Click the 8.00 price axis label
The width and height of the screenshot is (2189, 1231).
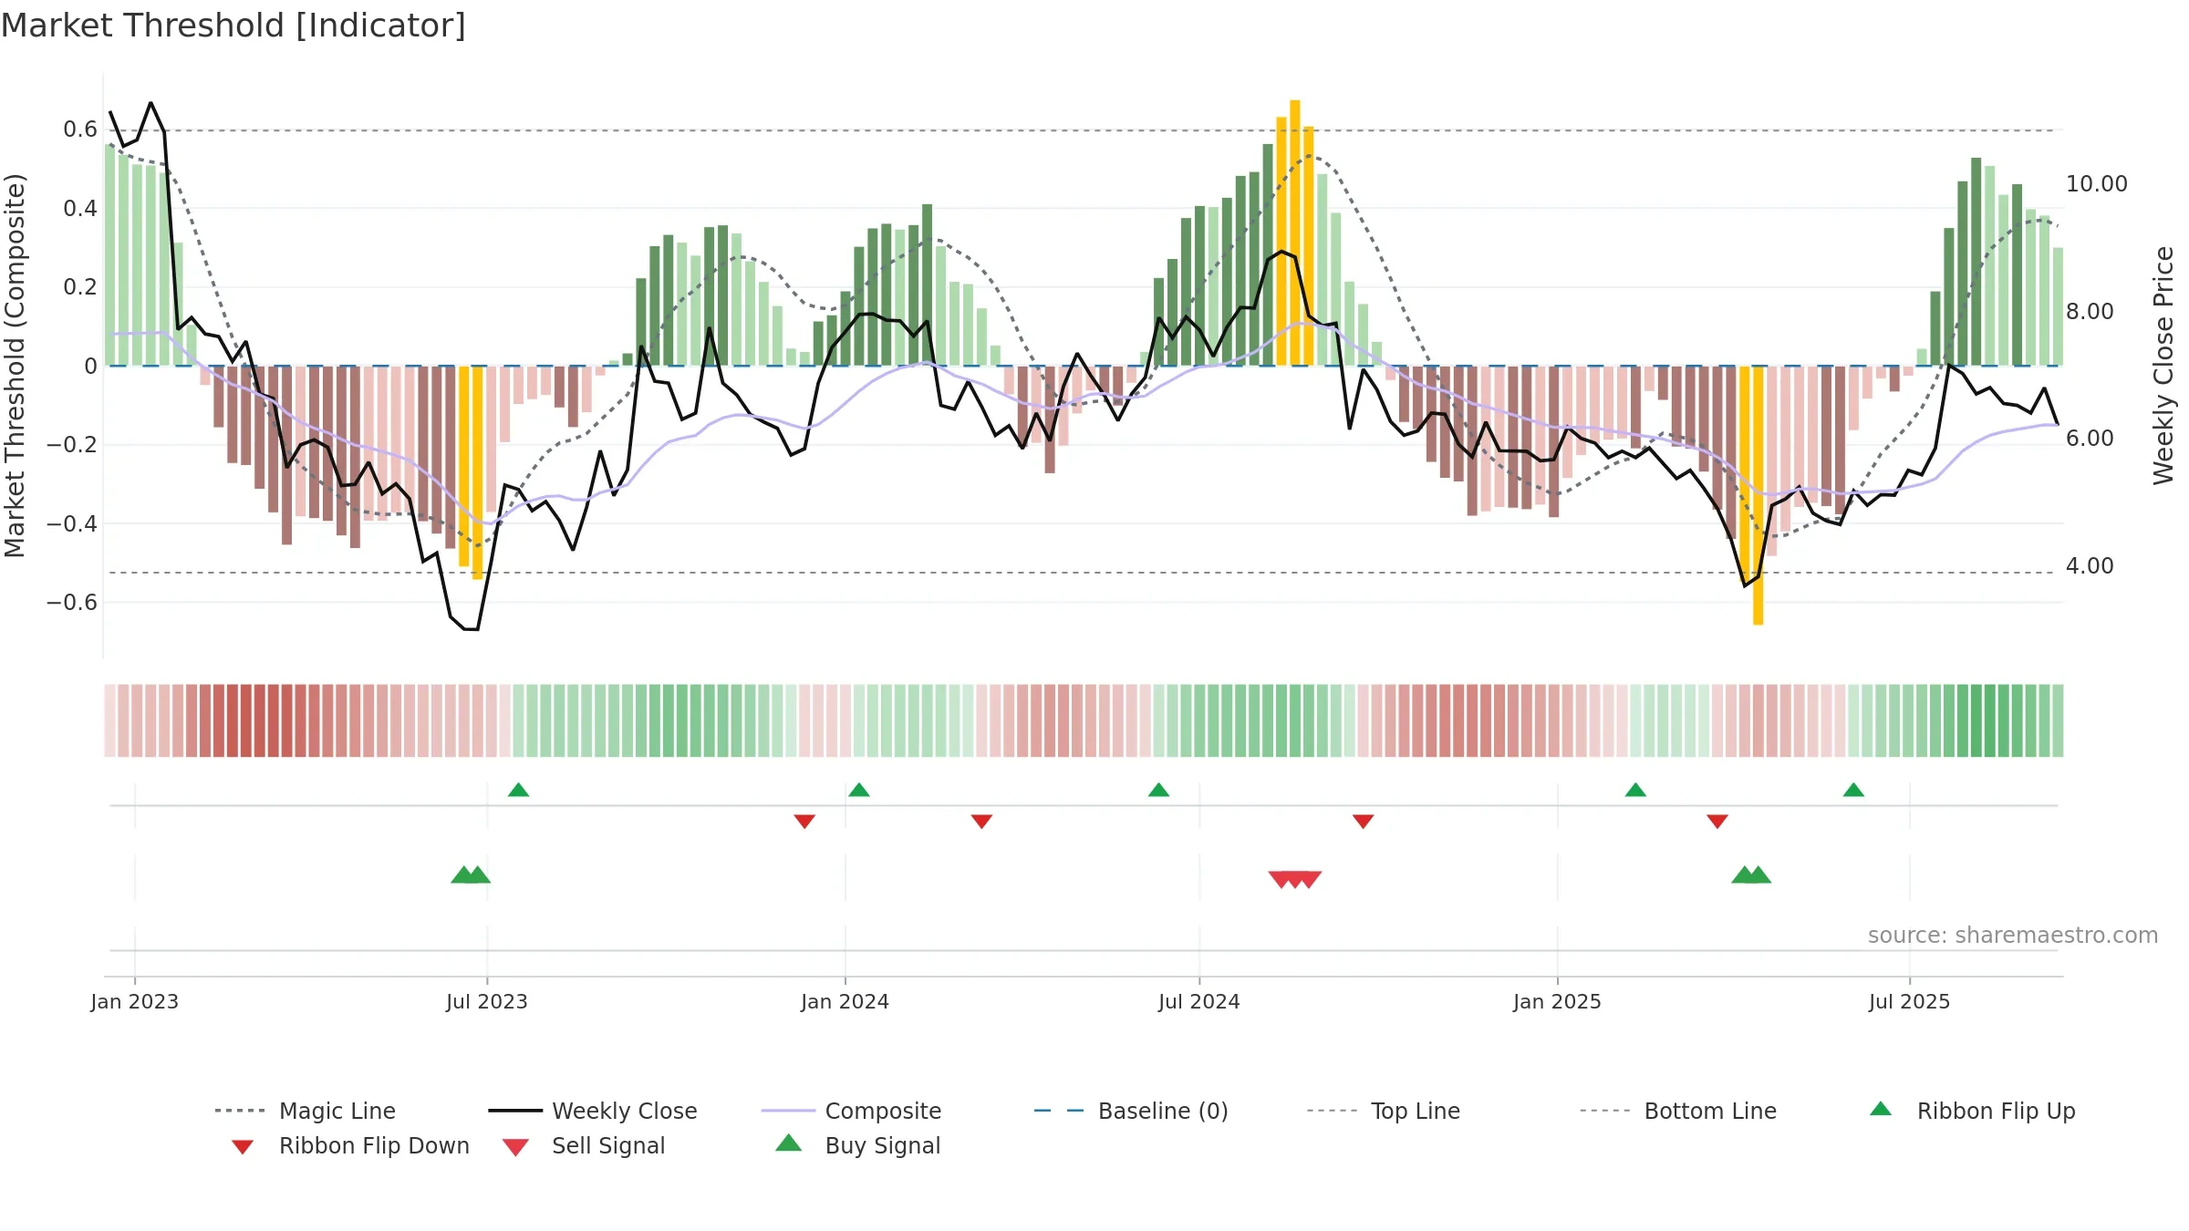[x=2090, y=312]
